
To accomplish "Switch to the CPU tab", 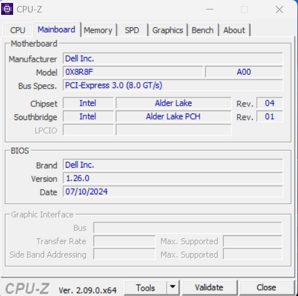I will point(18,30).
